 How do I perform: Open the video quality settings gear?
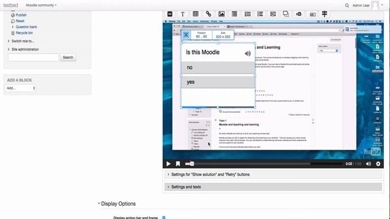pos(378,164)
